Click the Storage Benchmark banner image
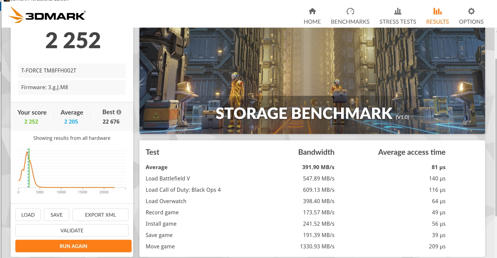497x258 pixels. click(x=312, y=81)
